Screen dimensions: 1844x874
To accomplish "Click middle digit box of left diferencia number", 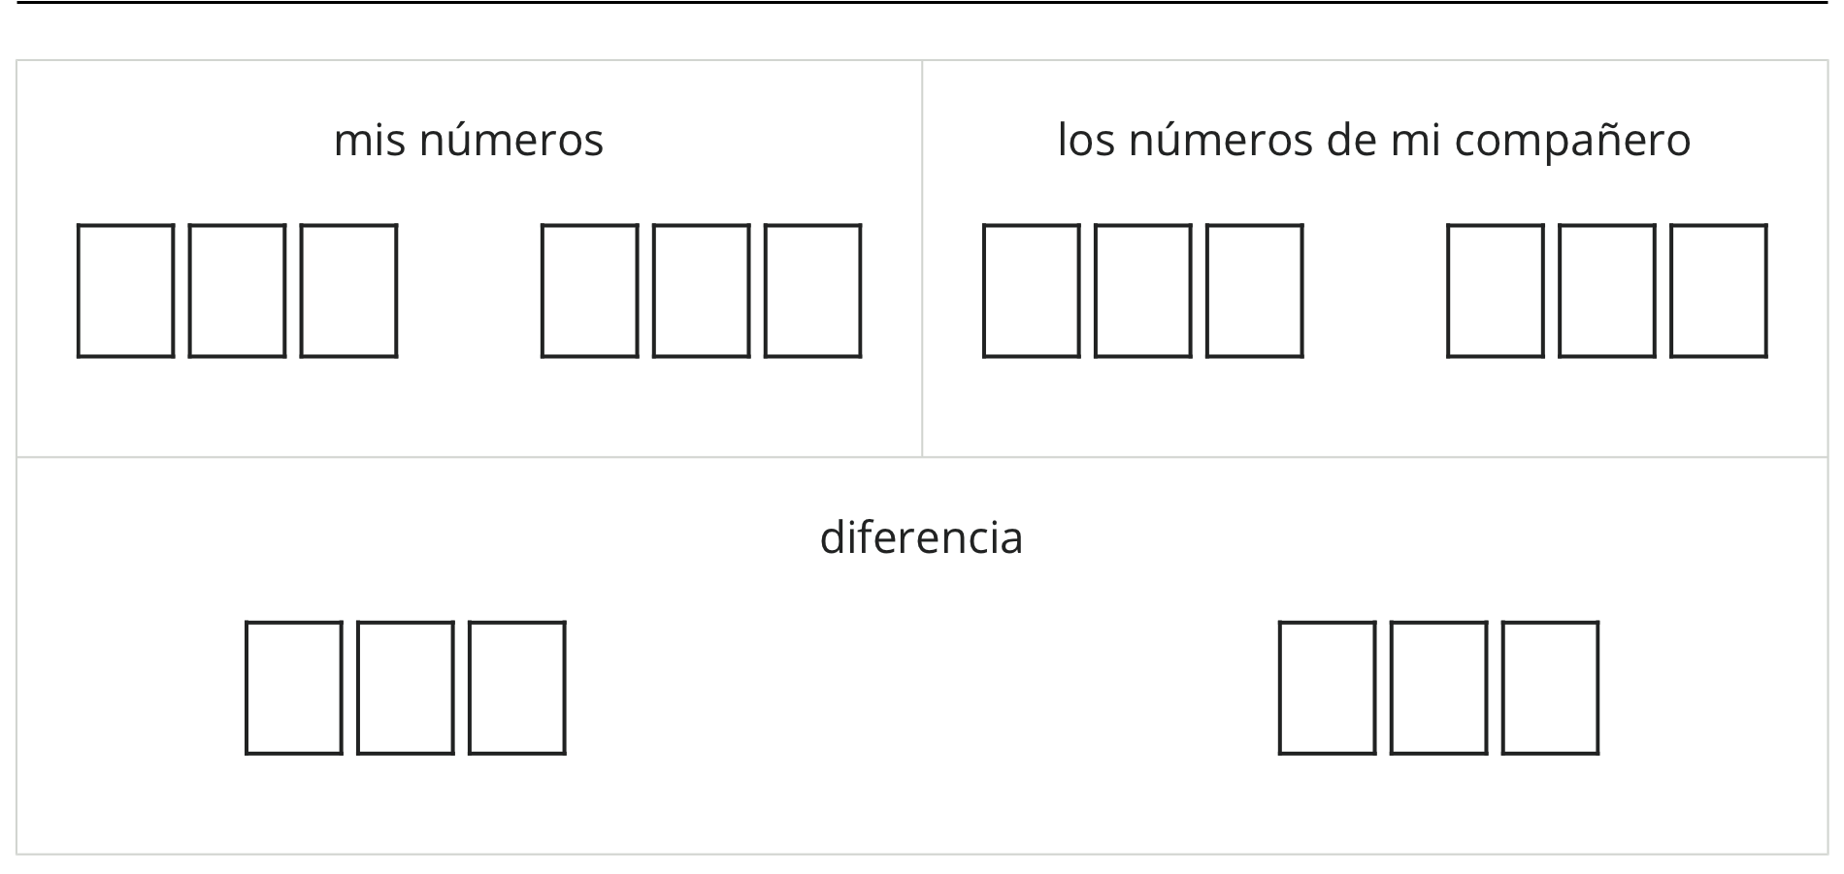I will pos(406,688).
